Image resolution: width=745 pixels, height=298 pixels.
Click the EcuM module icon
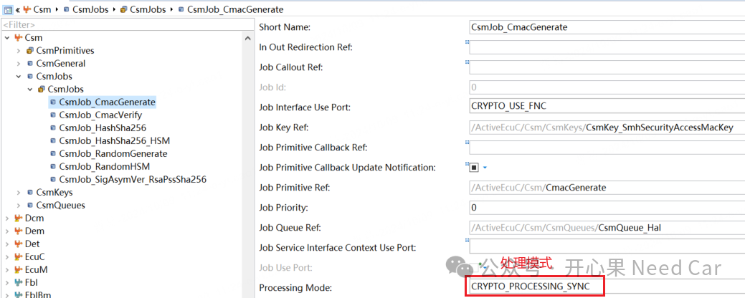click(x=18, y=270)
